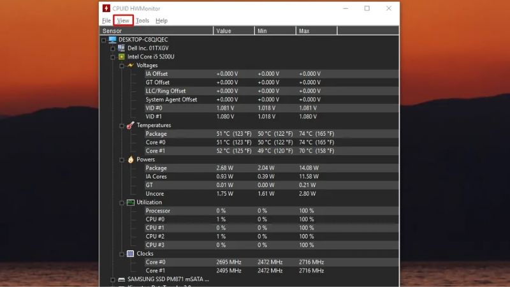Select the System Agent Offset row

click(x=272, y=99)
